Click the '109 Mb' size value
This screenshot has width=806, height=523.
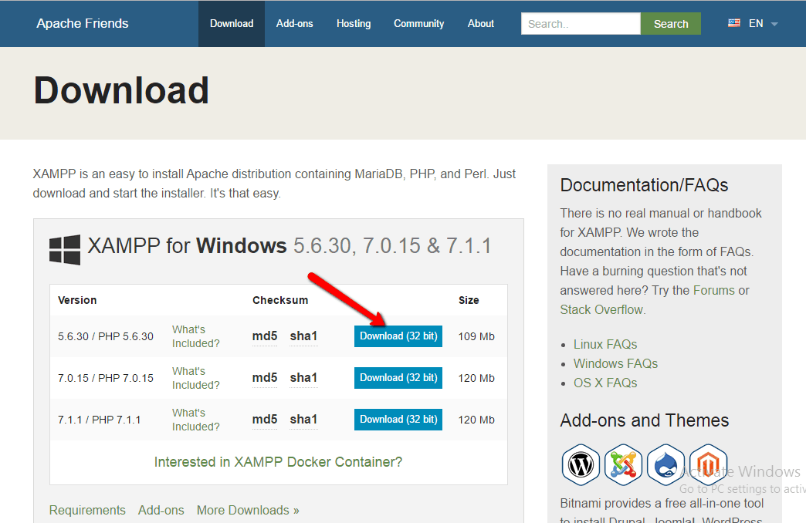click(x=476, y=336)
